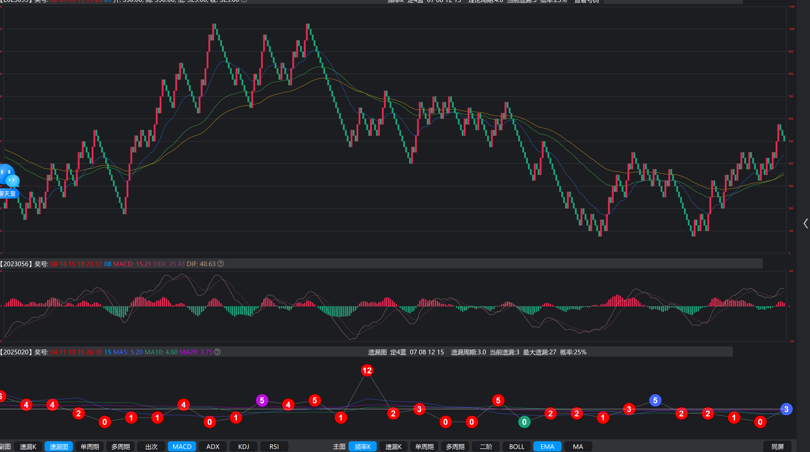Toggle the MACD indicator button
The height and width of the screenshot is (452, 810).
[x=182, y=446]
